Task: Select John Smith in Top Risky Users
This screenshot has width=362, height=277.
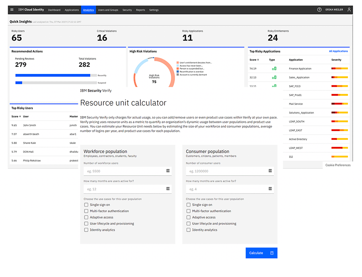Action: tap(44, 125)
